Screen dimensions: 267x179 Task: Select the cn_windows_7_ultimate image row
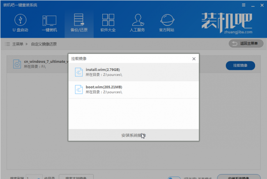pyautogui.click(x=133, y=64)
